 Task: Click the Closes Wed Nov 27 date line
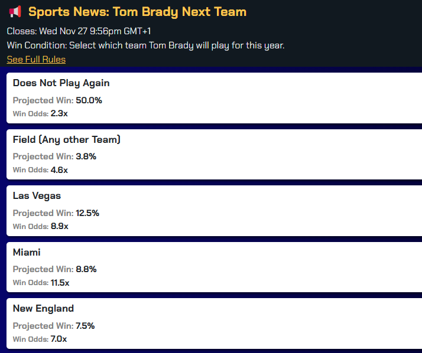(79, 31)
